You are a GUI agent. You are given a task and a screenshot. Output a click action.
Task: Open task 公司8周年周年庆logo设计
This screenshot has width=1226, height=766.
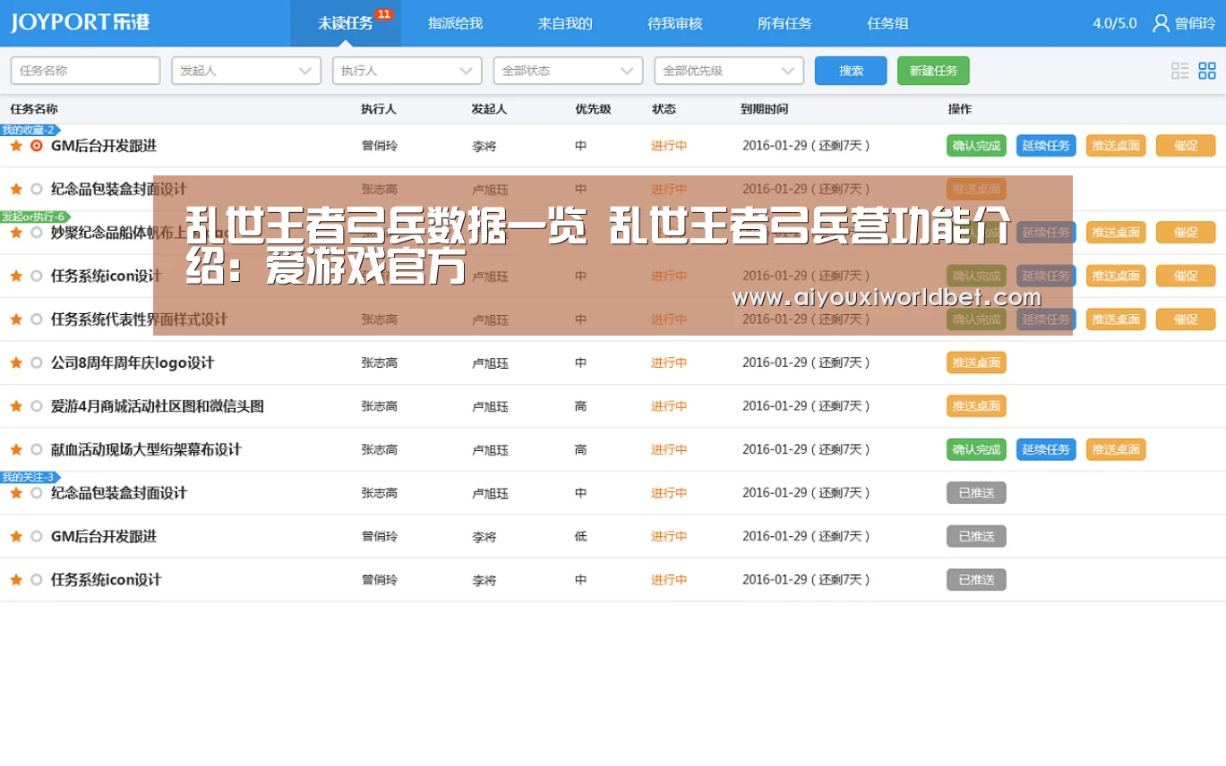pos(133,362)
